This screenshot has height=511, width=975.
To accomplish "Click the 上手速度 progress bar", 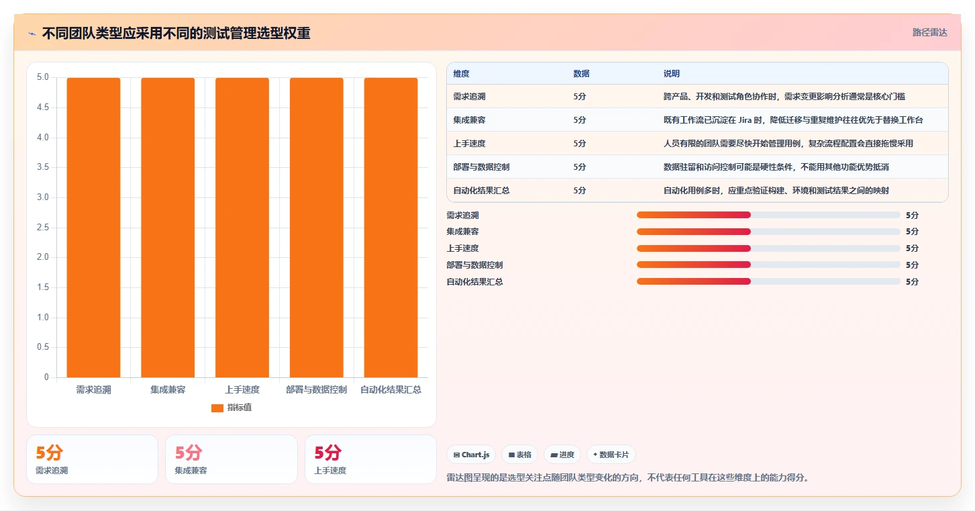I will [768, 248].
